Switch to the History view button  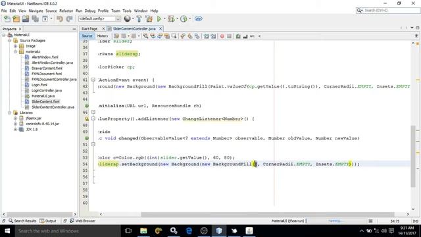(x=103, y=36)
